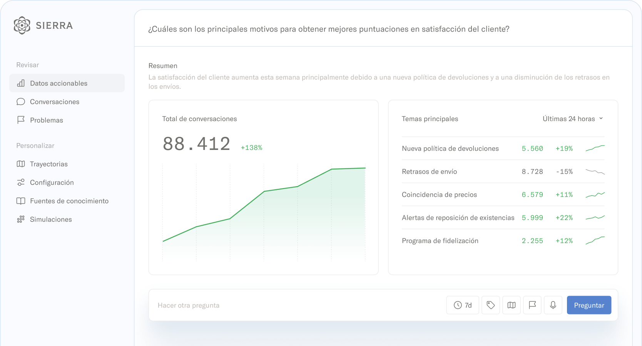The width and height of the screenshot is (642, 346).
Task: Go to Simulaciones
Action: tap(67, 219)
